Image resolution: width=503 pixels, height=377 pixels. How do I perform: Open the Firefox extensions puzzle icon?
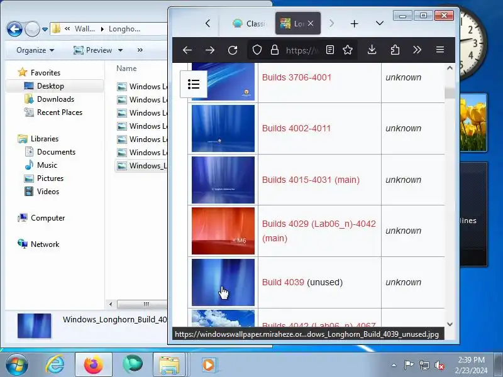point(395,50)
